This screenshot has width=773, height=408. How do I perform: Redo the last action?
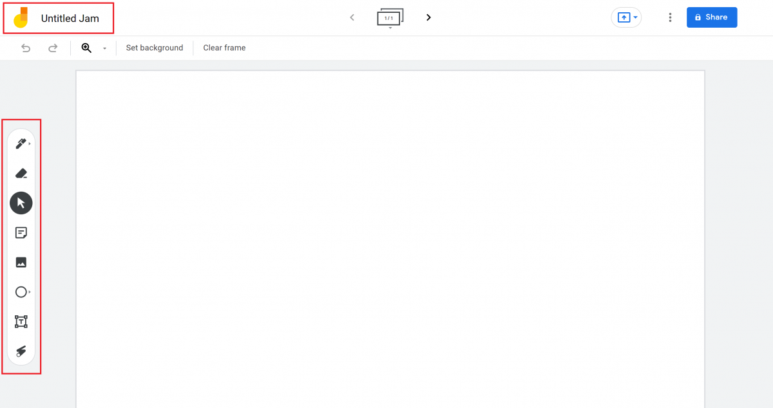click(x=53, y=48)
